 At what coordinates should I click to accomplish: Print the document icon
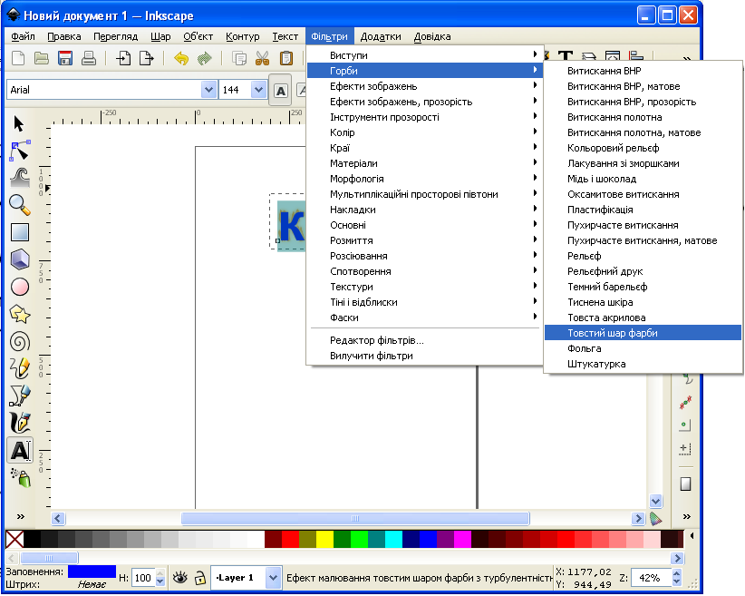(x=89, y=58)
